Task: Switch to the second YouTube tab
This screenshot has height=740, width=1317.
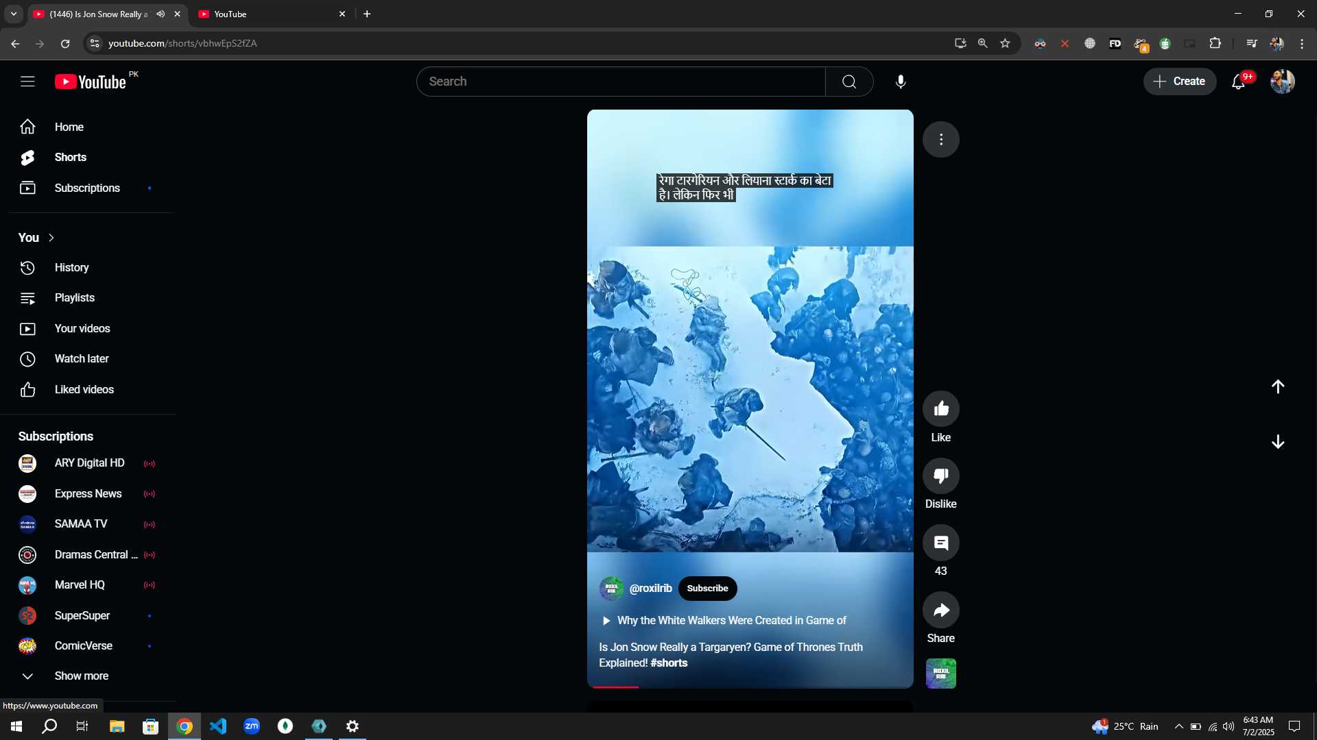Action: click(268, 14)
